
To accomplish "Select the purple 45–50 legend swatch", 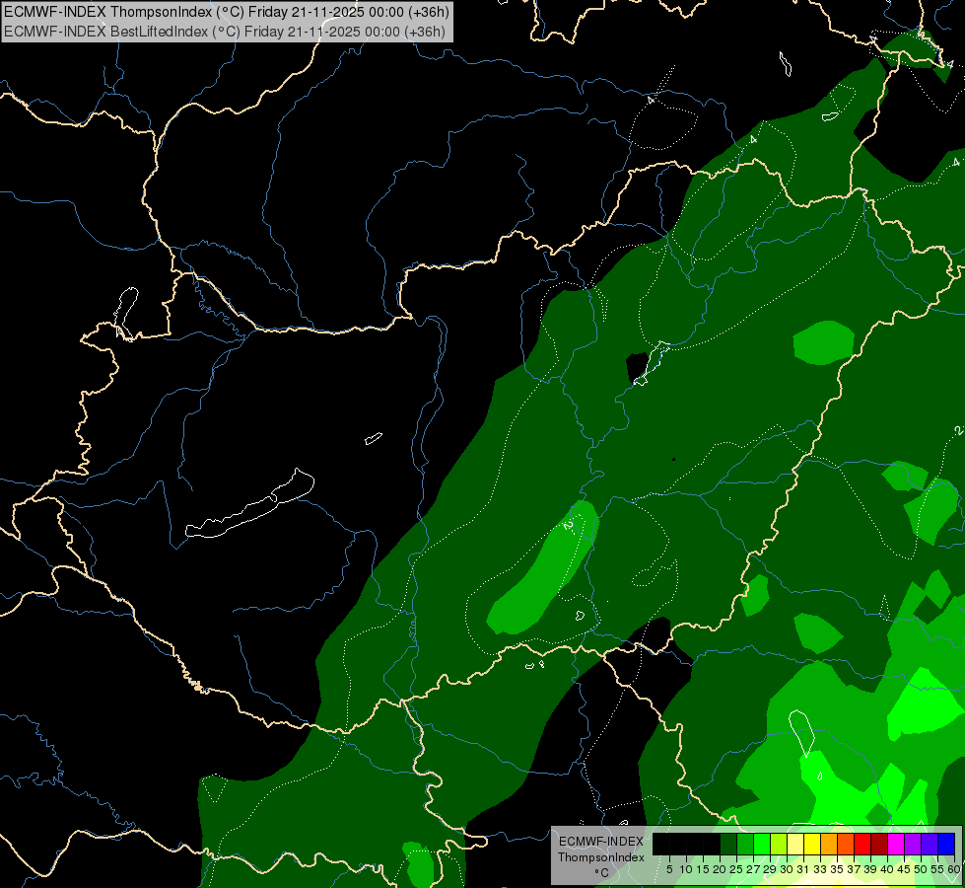I will pyautogui.click(x=913, y=844).
